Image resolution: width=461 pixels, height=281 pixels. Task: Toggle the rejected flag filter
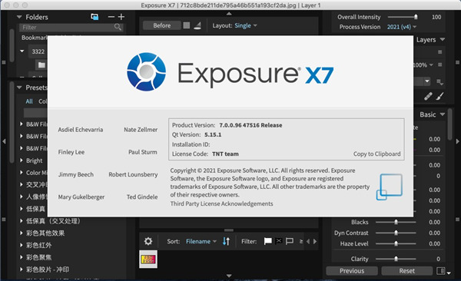point(279,241)
